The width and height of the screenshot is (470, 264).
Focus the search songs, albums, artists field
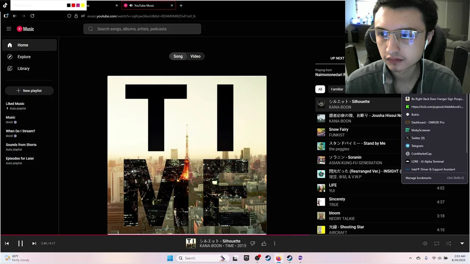point(142,29)
